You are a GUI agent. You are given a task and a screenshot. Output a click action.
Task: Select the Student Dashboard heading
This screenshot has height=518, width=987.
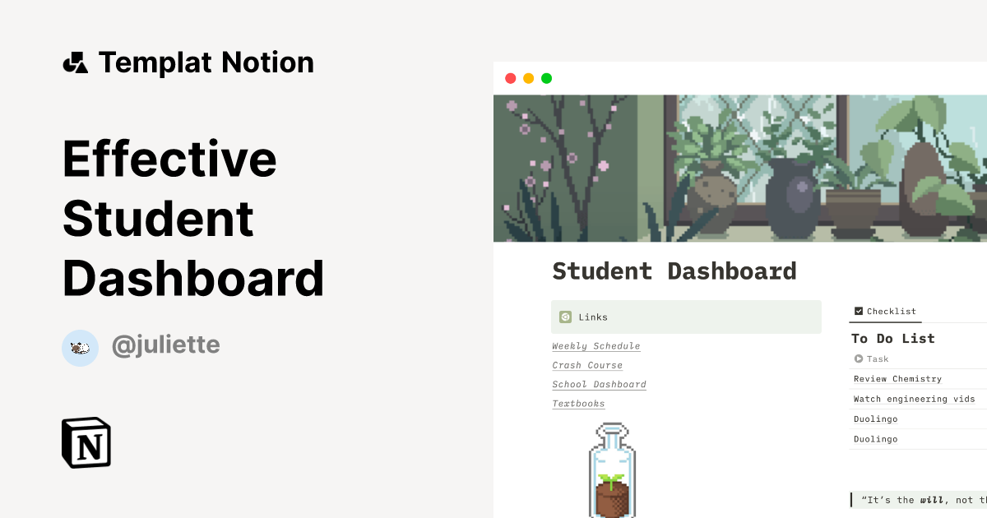(674, 271)
